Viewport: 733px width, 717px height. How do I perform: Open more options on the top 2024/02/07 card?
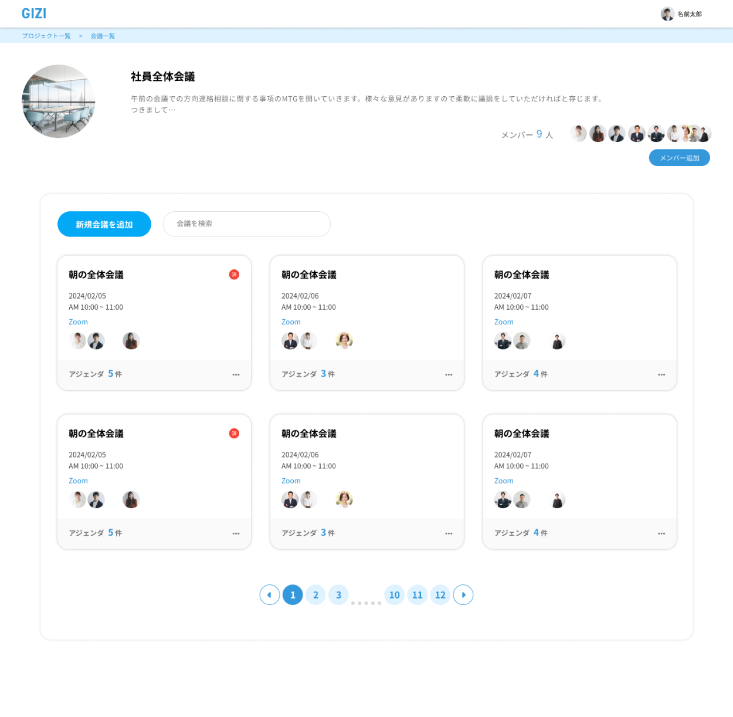[x=661, y=374]
